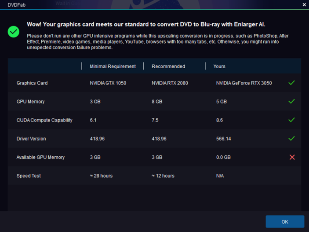Select the Yours column header
This screenshot has height=232, width=309.
(219, 66)
